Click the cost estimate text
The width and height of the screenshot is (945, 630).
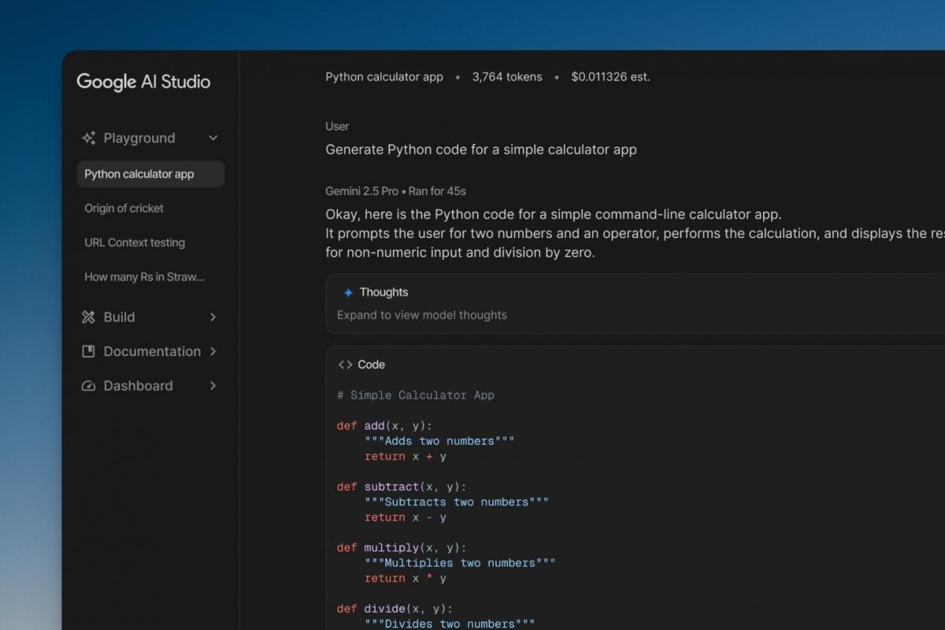coord(610,76)
